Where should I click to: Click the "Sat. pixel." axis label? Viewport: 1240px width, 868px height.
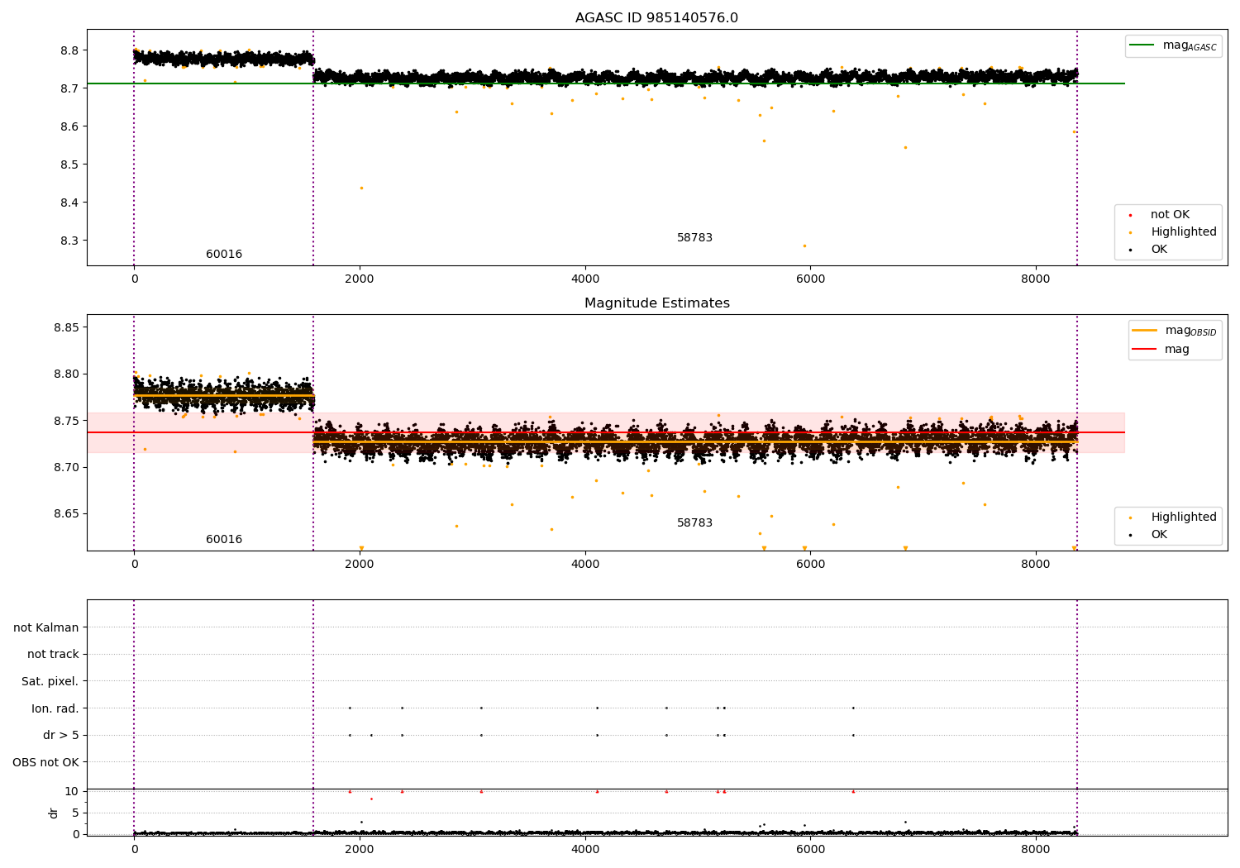click(x=50, y=681)
